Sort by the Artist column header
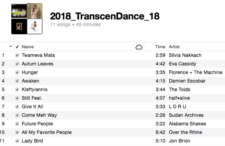This screenshot has width=225, height=146. tap(174, 47)
